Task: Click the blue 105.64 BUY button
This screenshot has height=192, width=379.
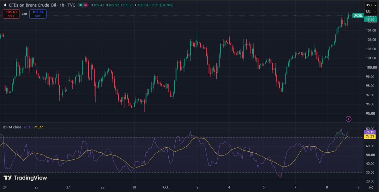Action: (38, 14)
